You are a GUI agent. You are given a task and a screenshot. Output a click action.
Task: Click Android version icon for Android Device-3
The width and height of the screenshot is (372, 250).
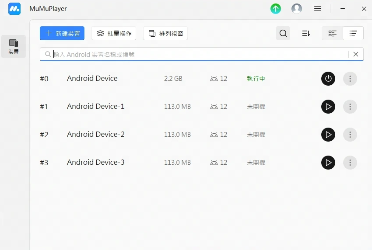(x=214, y=163)
